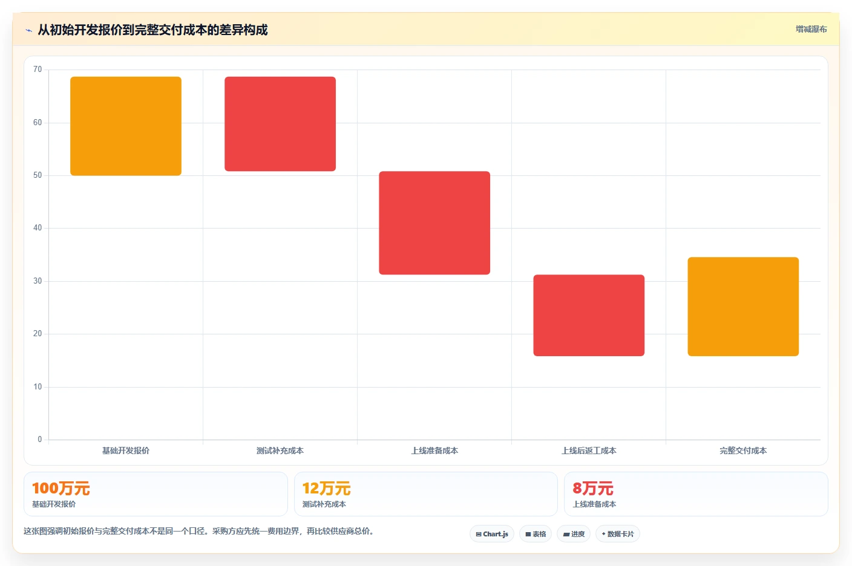Click y-axis value 0
852x566 pixels.
[40, 440]
